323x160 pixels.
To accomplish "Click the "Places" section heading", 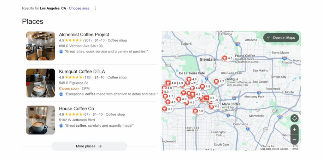I will [32, 21].
